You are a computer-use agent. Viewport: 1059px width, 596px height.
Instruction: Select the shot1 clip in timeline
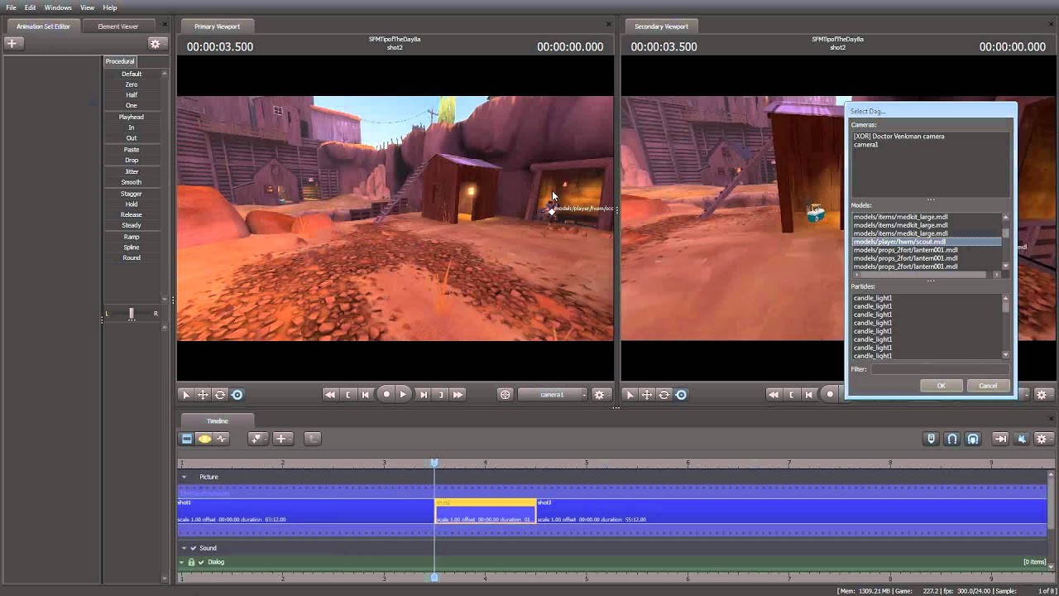(x=305, y=511)
